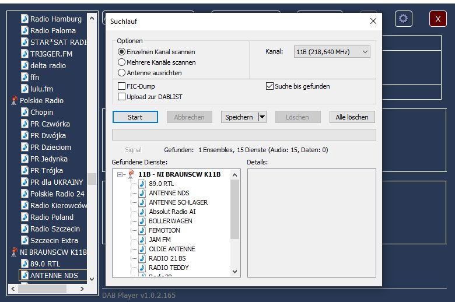This screenshot has width=455, height=302.
Task: Uncheck Suche bis gefunden
Action: tap(269, 86)
